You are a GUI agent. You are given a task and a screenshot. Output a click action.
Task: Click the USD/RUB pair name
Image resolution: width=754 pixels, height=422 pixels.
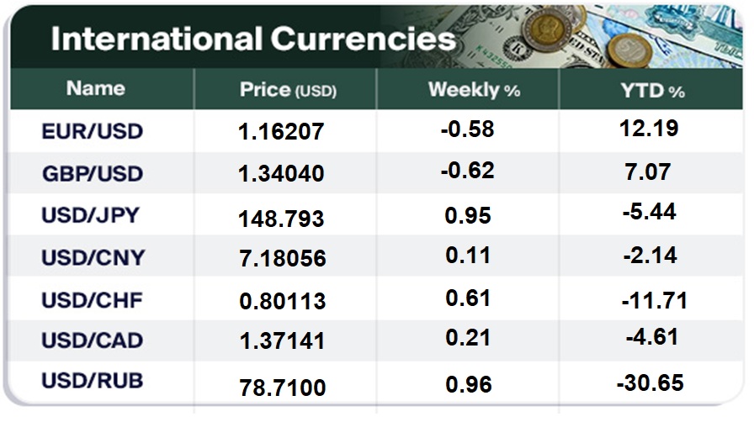click(x=92, y=381)
